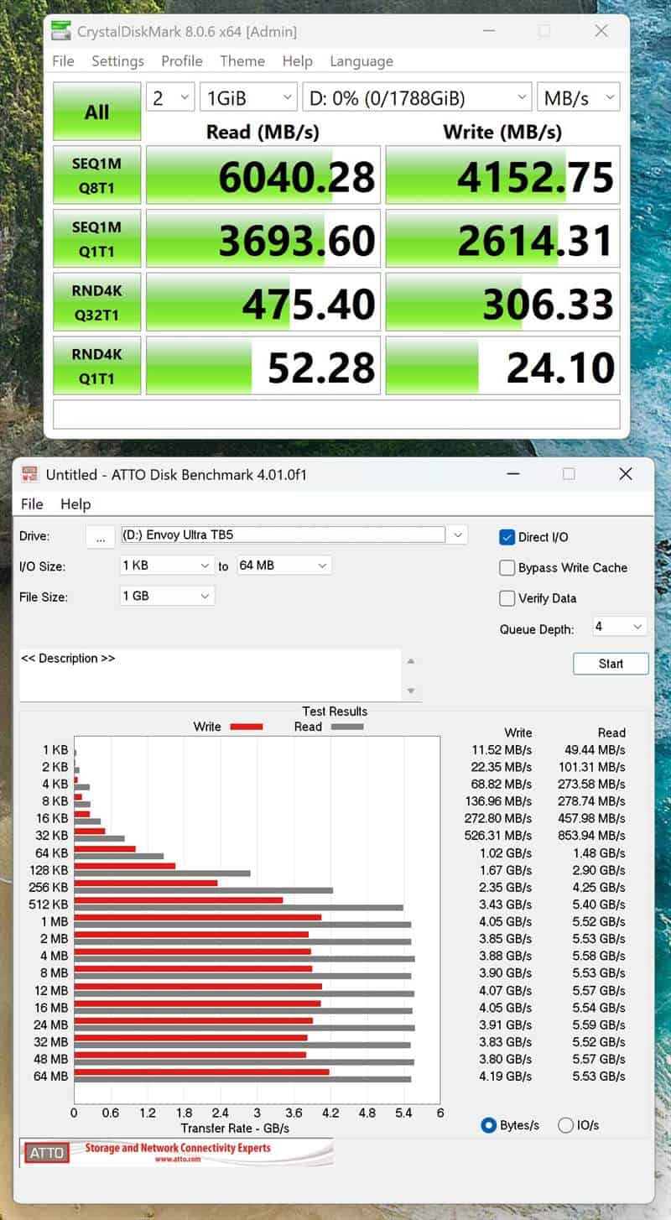Viewport: 671px width, 1220px height.
Task: Close the ATTO Disk Benchmark window
Action: (x=625, y=474)
